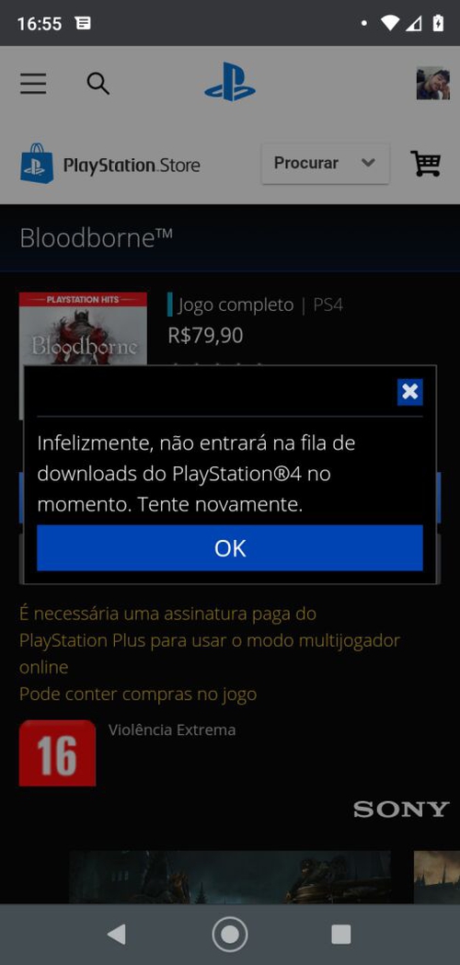The height and width of the screenshot is (965, 460).
Task: Tap the Android back button
Action: pos(117,935)
